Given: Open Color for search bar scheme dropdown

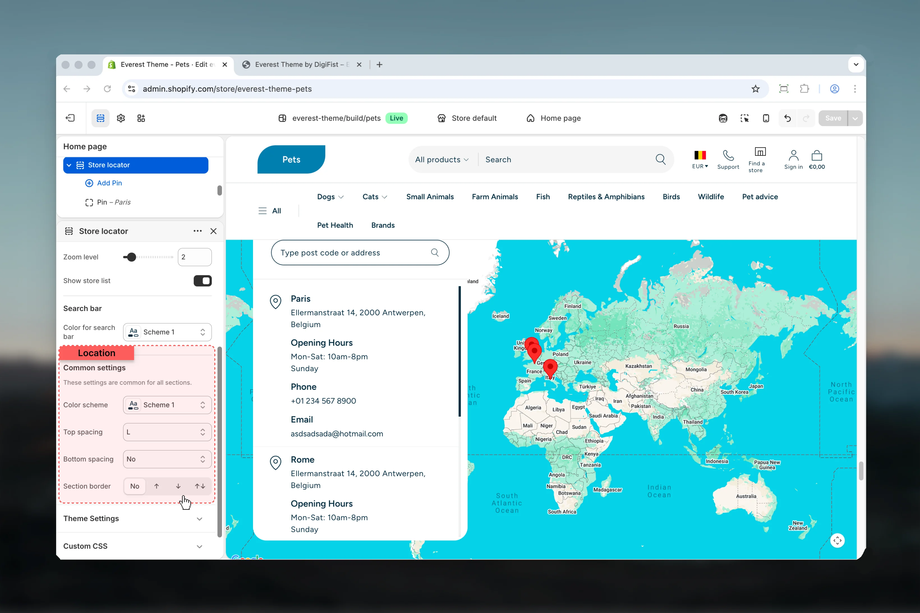Looking at the screenshot, I should 167,332.
